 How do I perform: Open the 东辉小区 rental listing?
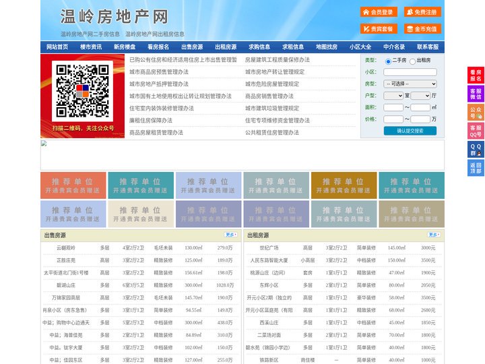point(269,285)
